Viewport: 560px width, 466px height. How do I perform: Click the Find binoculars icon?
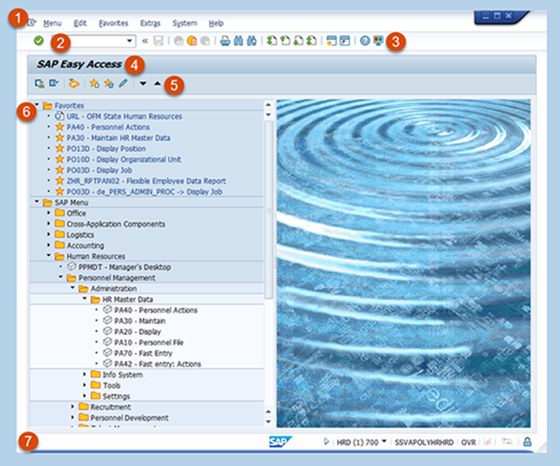point(239,41)
